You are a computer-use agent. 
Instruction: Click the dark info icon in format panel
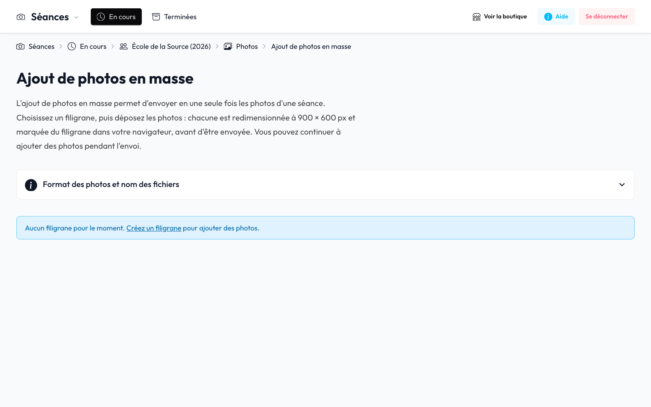pos(31,185)
